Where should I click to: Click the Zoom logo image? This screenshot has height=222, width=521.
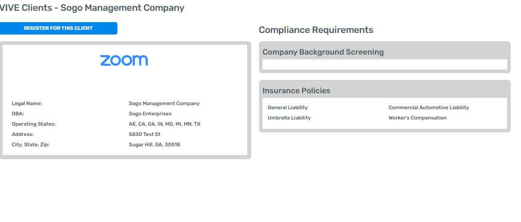coord(124,60)
